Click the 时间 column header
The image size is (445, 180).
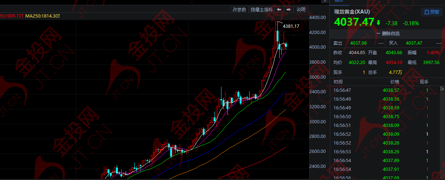(338, 82)
